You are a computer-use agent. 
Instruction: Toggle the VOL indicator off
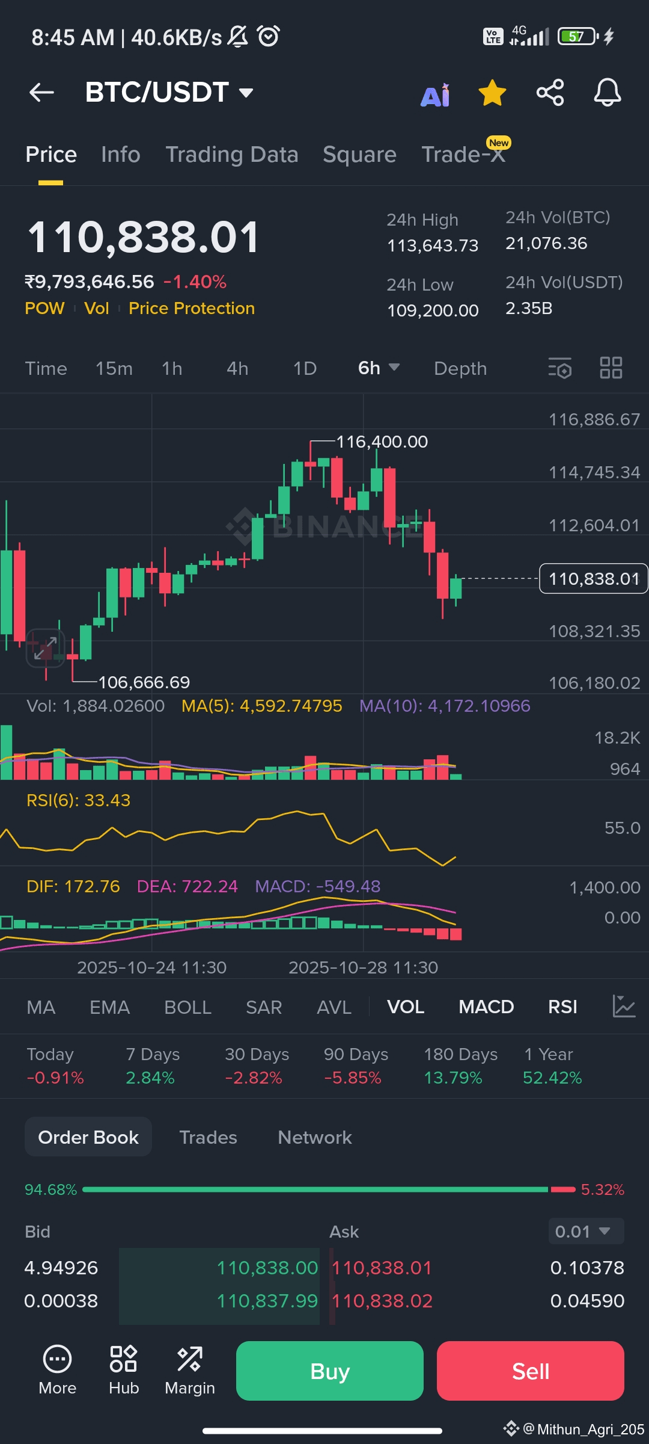(406, 1007)
